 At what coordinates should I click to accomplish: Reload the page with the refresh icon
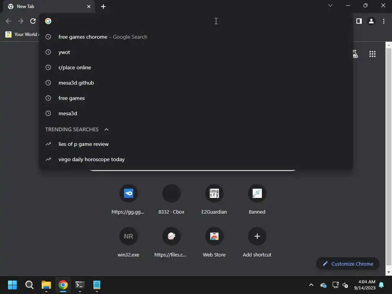click(33, 21)
